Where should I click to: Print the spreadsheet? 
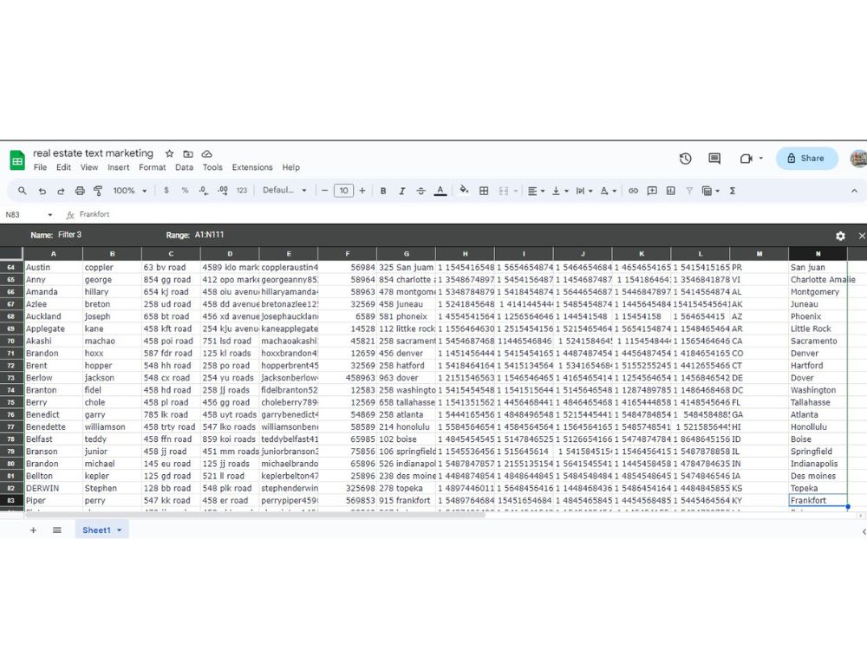[x=80, y=191]
